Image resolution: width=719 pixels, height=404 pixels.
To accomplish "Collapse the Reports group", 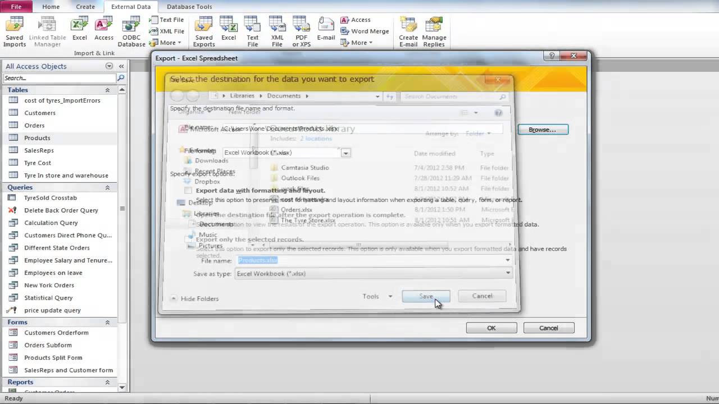I will (x=107, y=382).
